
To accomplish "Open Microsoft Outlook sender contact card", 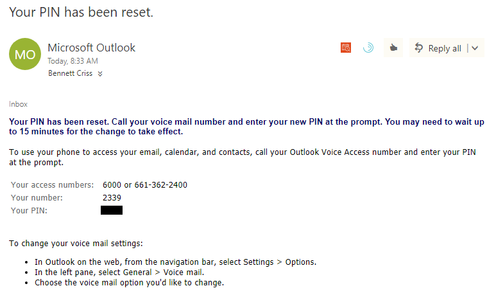I will tap(91, 48).
